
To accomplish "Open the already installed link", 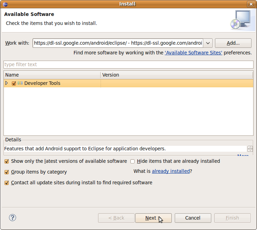I will (171, 171).
